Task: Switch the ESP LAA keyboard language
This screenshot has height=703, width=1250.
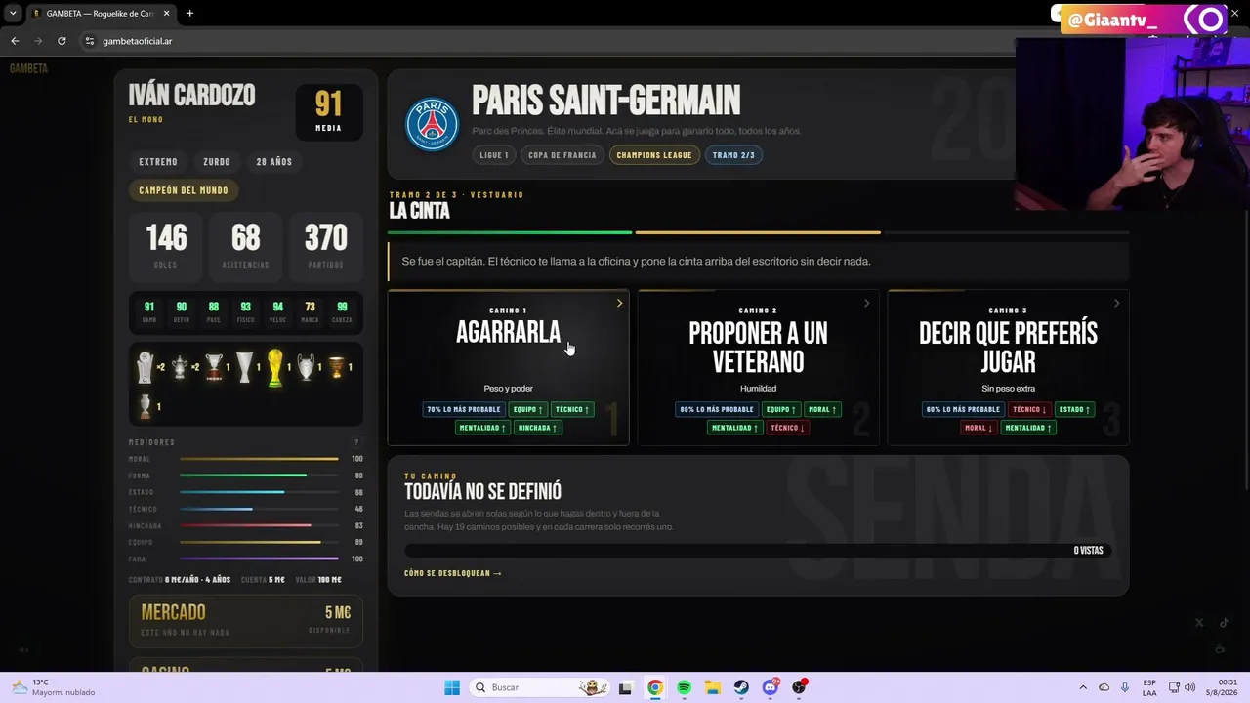Action: tap(1149, 687)
